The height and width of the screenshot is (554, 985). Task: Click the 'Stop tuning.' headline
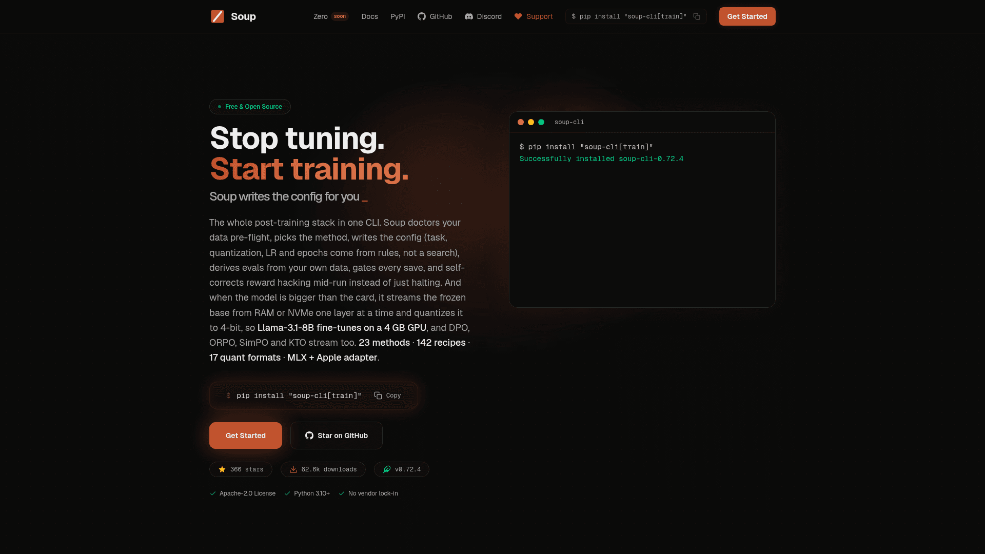coord(297,138)
